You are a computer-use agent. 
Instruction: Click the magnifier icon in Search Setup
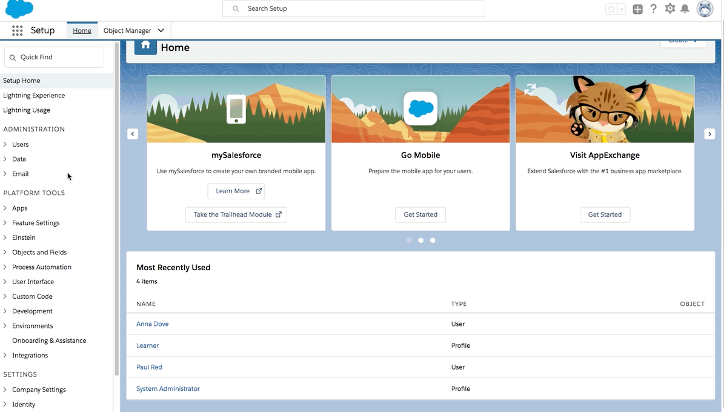(236, 8)
